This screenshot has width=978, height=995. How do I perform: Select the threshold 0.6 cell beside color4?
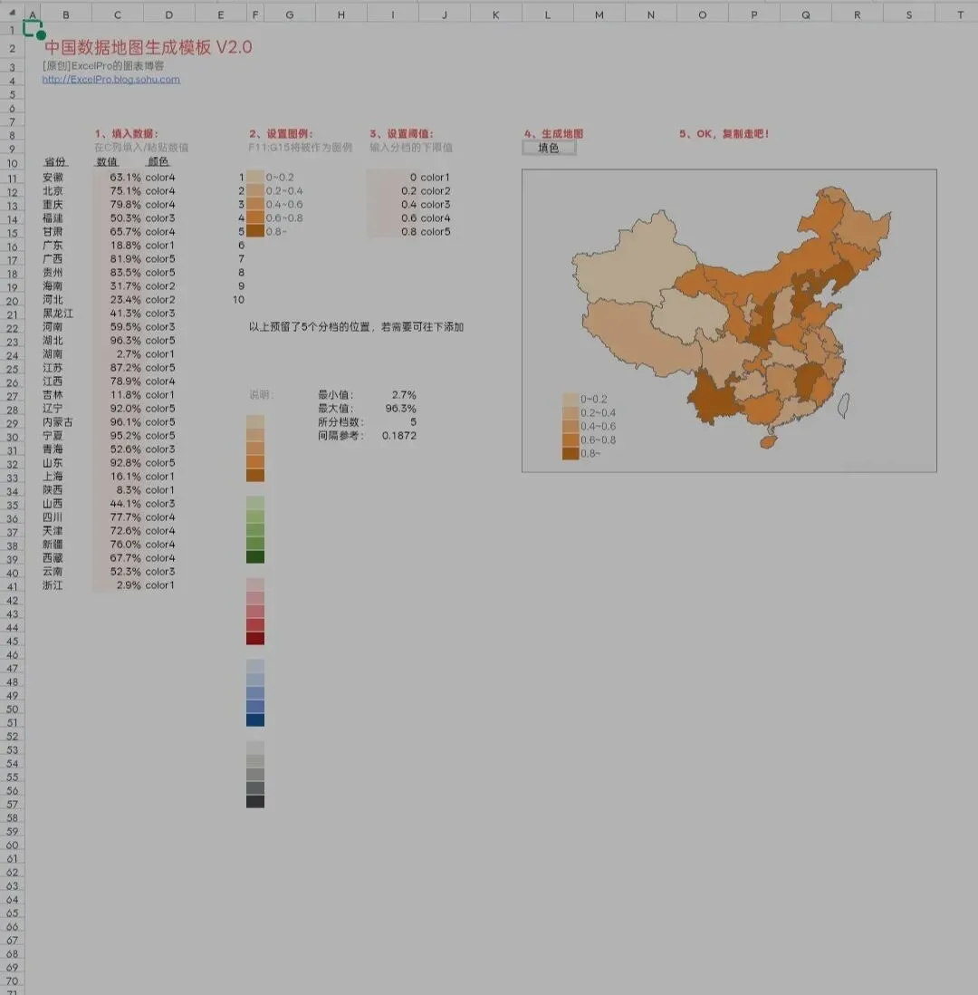tap(409, 218)
